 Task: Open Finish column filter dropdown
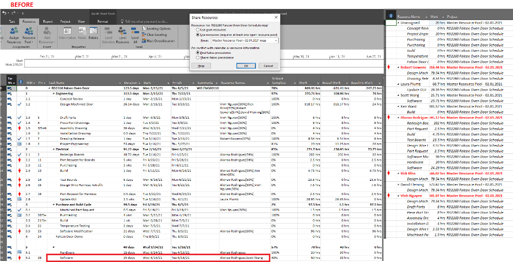(194, 83)
